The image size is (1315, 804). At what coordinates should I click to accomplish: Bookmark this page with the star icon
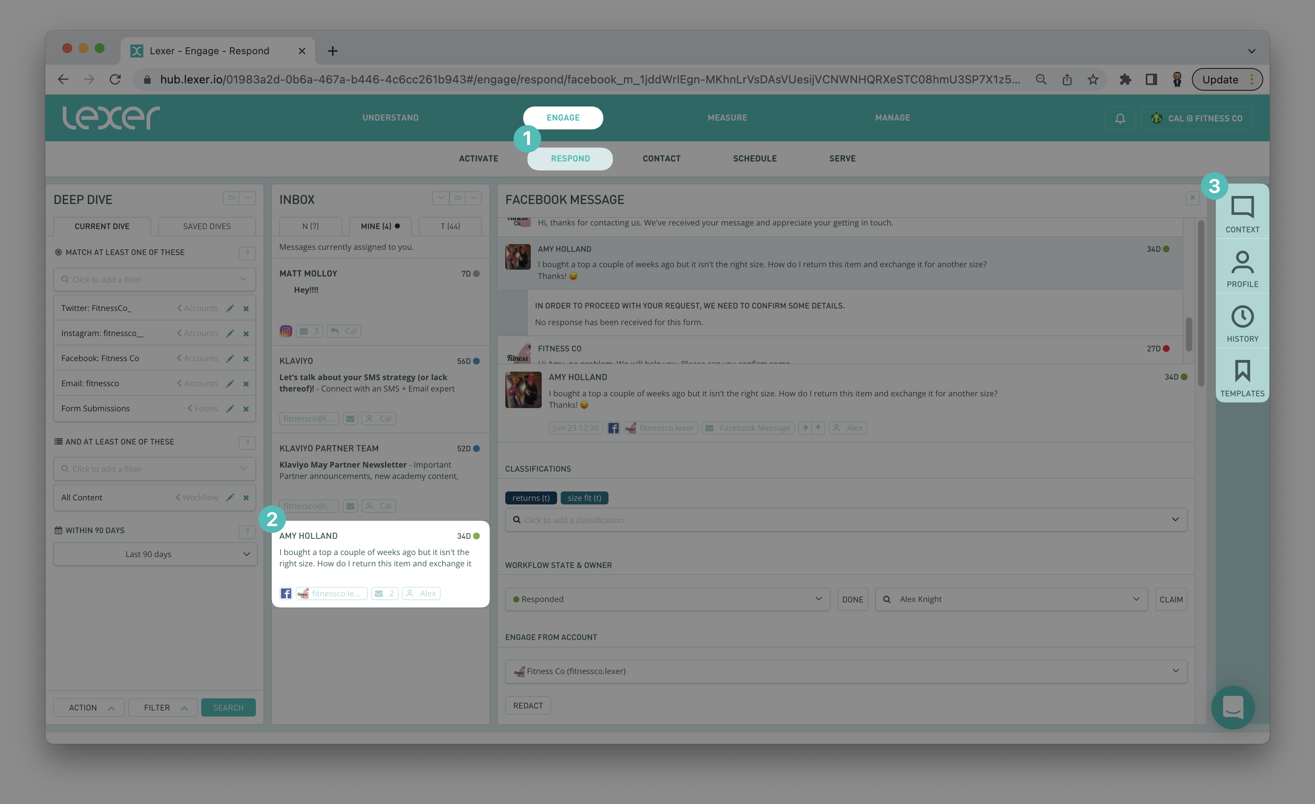click(x=1092, y=79)
